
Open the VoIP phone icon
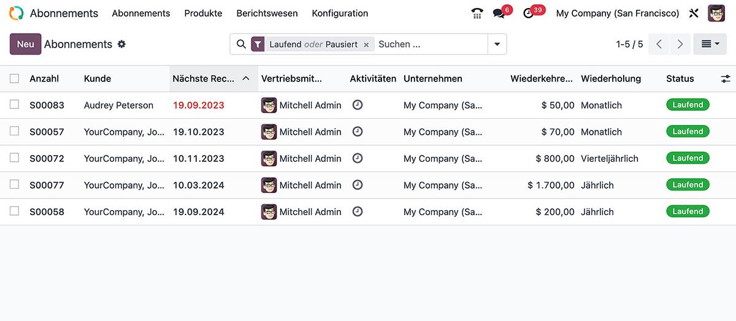click(x=477, y=13)
